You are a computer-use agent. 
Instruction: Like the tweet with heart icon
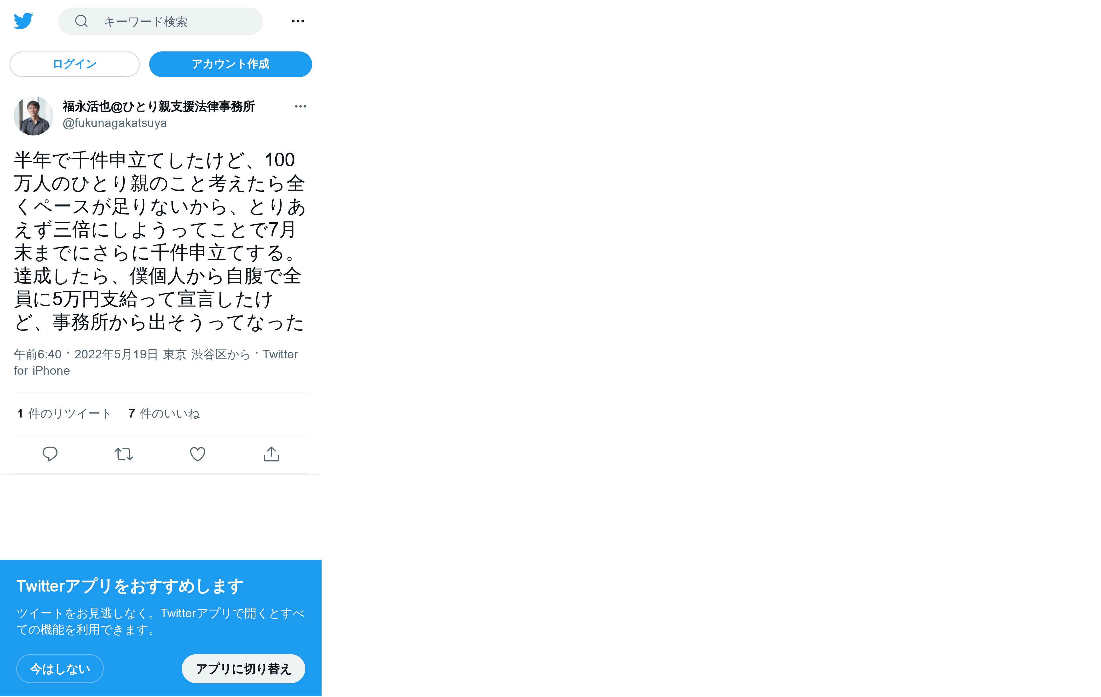198,454
